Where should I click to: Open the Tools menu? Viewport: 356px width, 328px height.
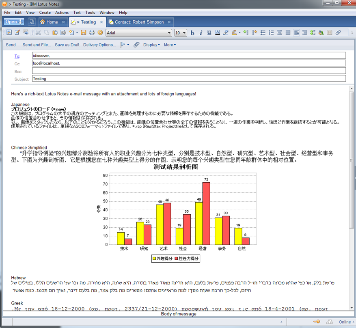pyautogui.click(x=90, y=13)
